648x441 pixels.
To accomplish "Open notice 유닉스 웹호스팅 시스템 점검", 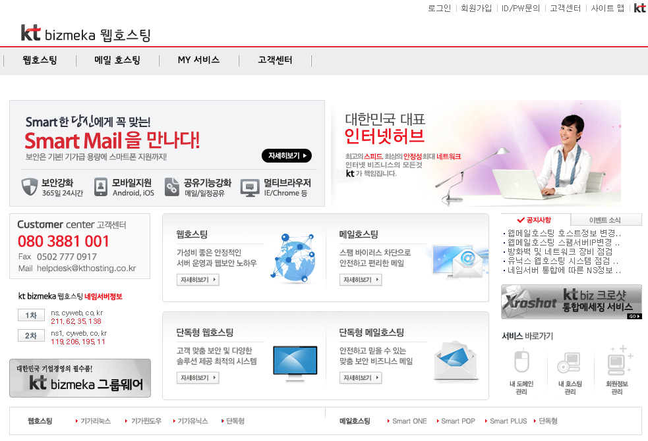I will [563, 261].
